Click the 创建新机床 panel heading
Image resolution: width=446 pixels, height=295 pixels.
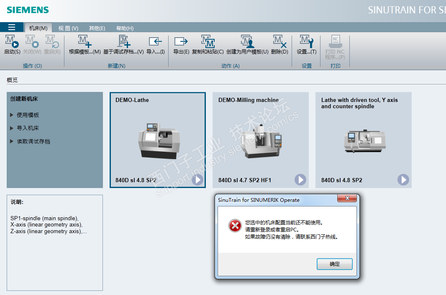point(24,99)
